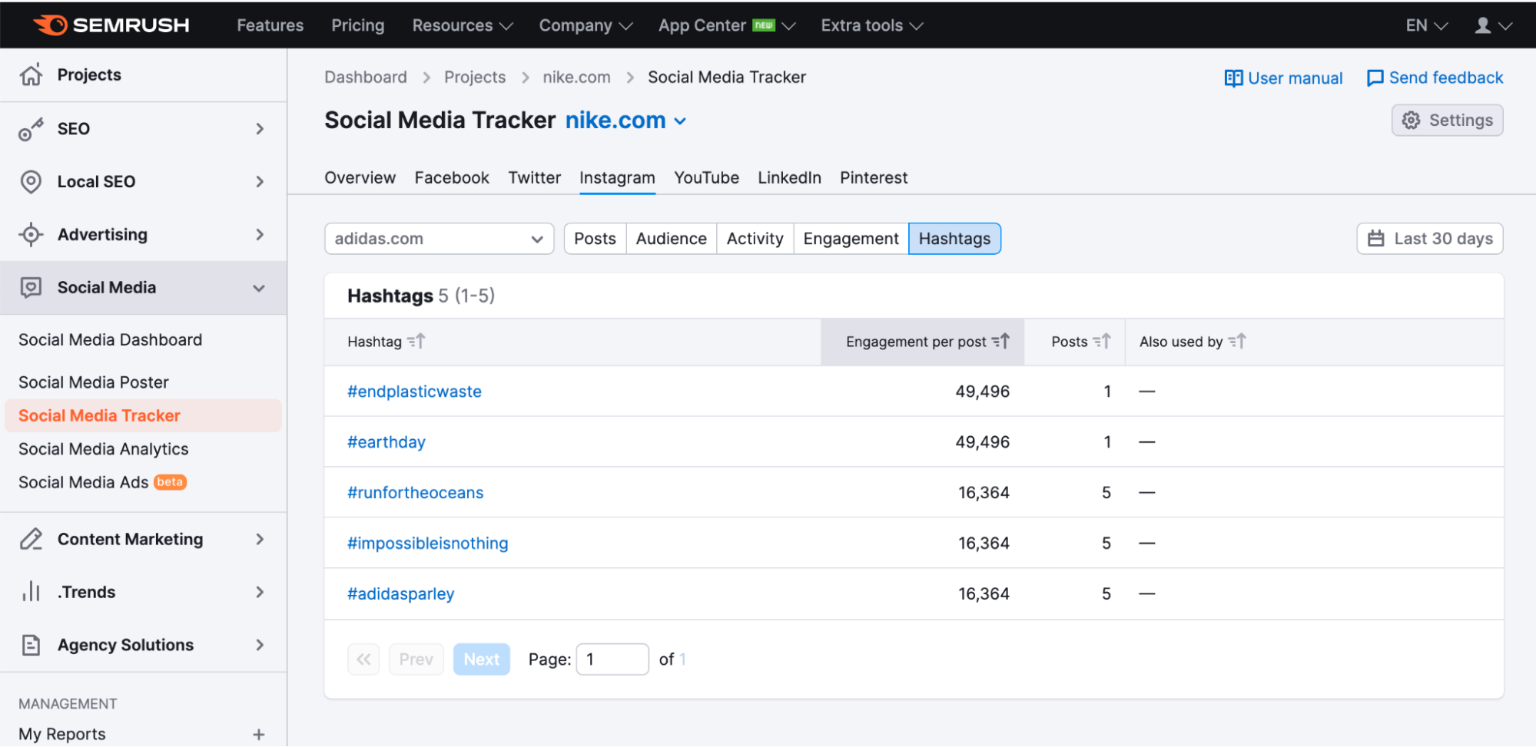The width and height of the screenshot is (1536, 747).
Task: Click the calendar icon in date range
Action: pos(1376,239)
